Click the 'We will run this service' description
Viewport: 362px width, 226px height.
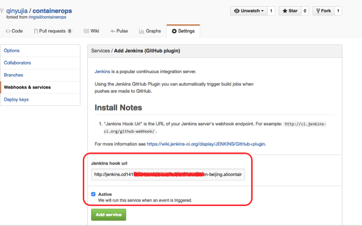point(145,200)
